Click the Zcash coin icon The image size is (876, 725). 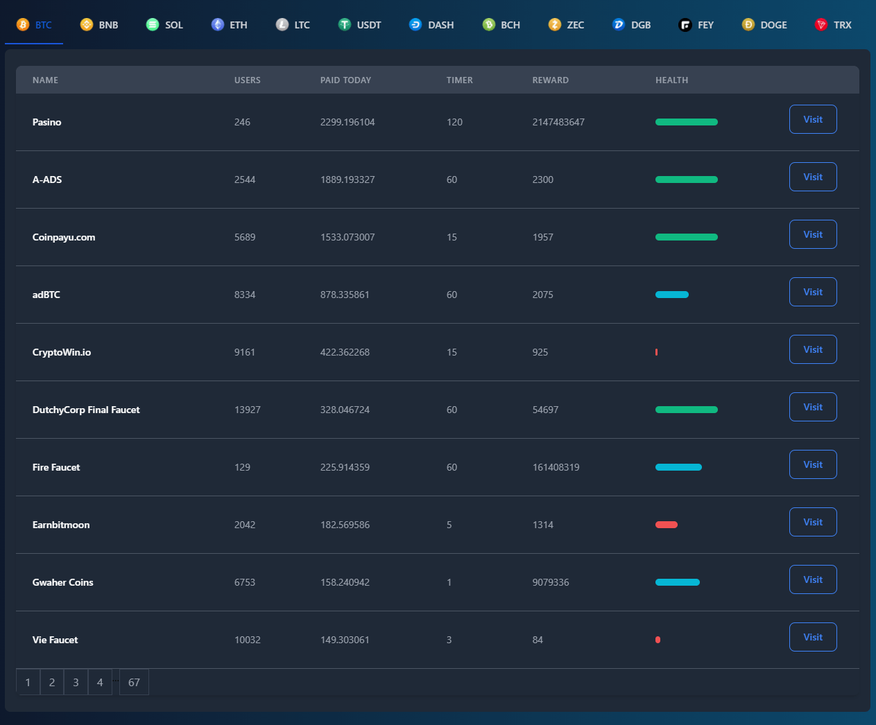(x=555, y=24)
